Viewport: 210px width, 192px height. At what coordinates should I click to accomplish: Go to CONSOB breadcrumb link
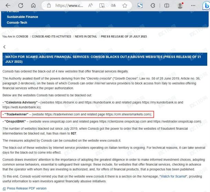click(x=22, y=36)
